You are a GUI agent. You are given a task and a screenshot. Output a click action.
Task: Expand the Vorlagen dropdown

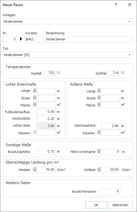pyautogui.click(x=129, y=21)
